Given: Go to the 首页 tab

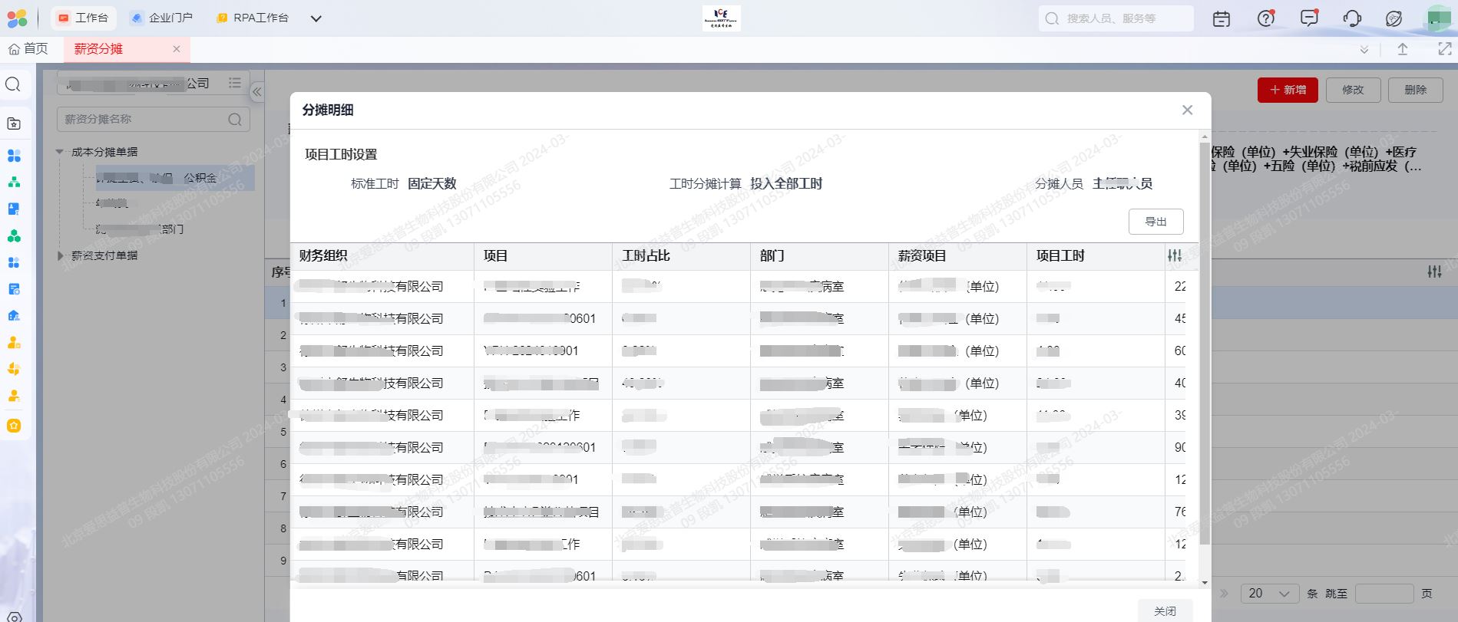Looking at the screenshot, I should pos(28,49).
